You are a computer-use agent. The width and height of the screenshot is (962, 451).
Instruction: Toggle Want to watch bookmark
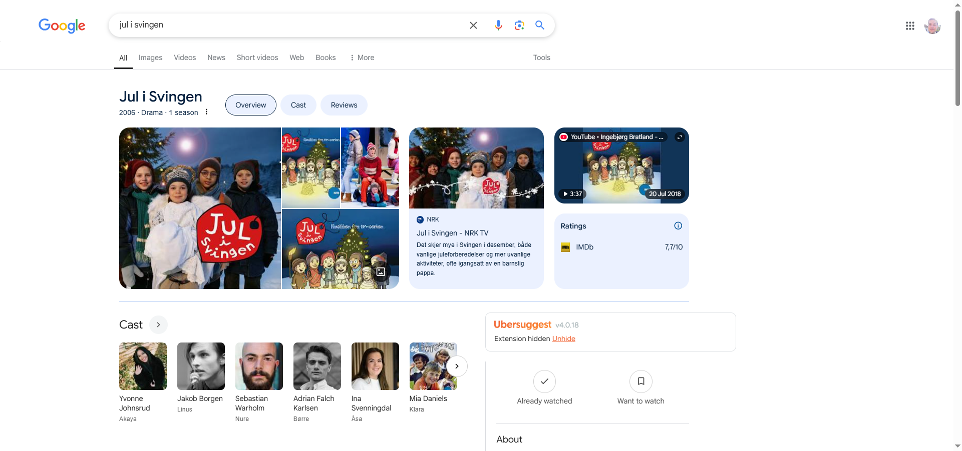click(x=640, y=381)
